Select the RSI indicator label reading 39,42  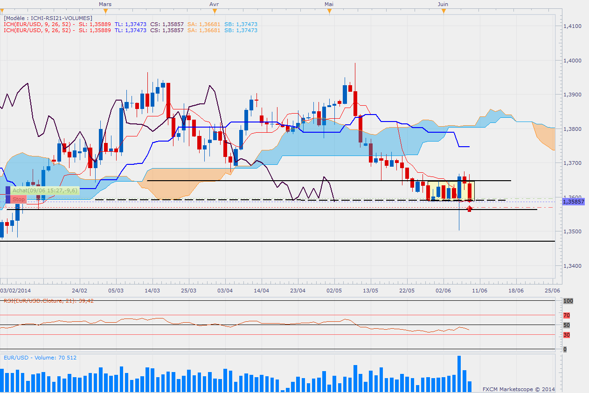(49, 301)
